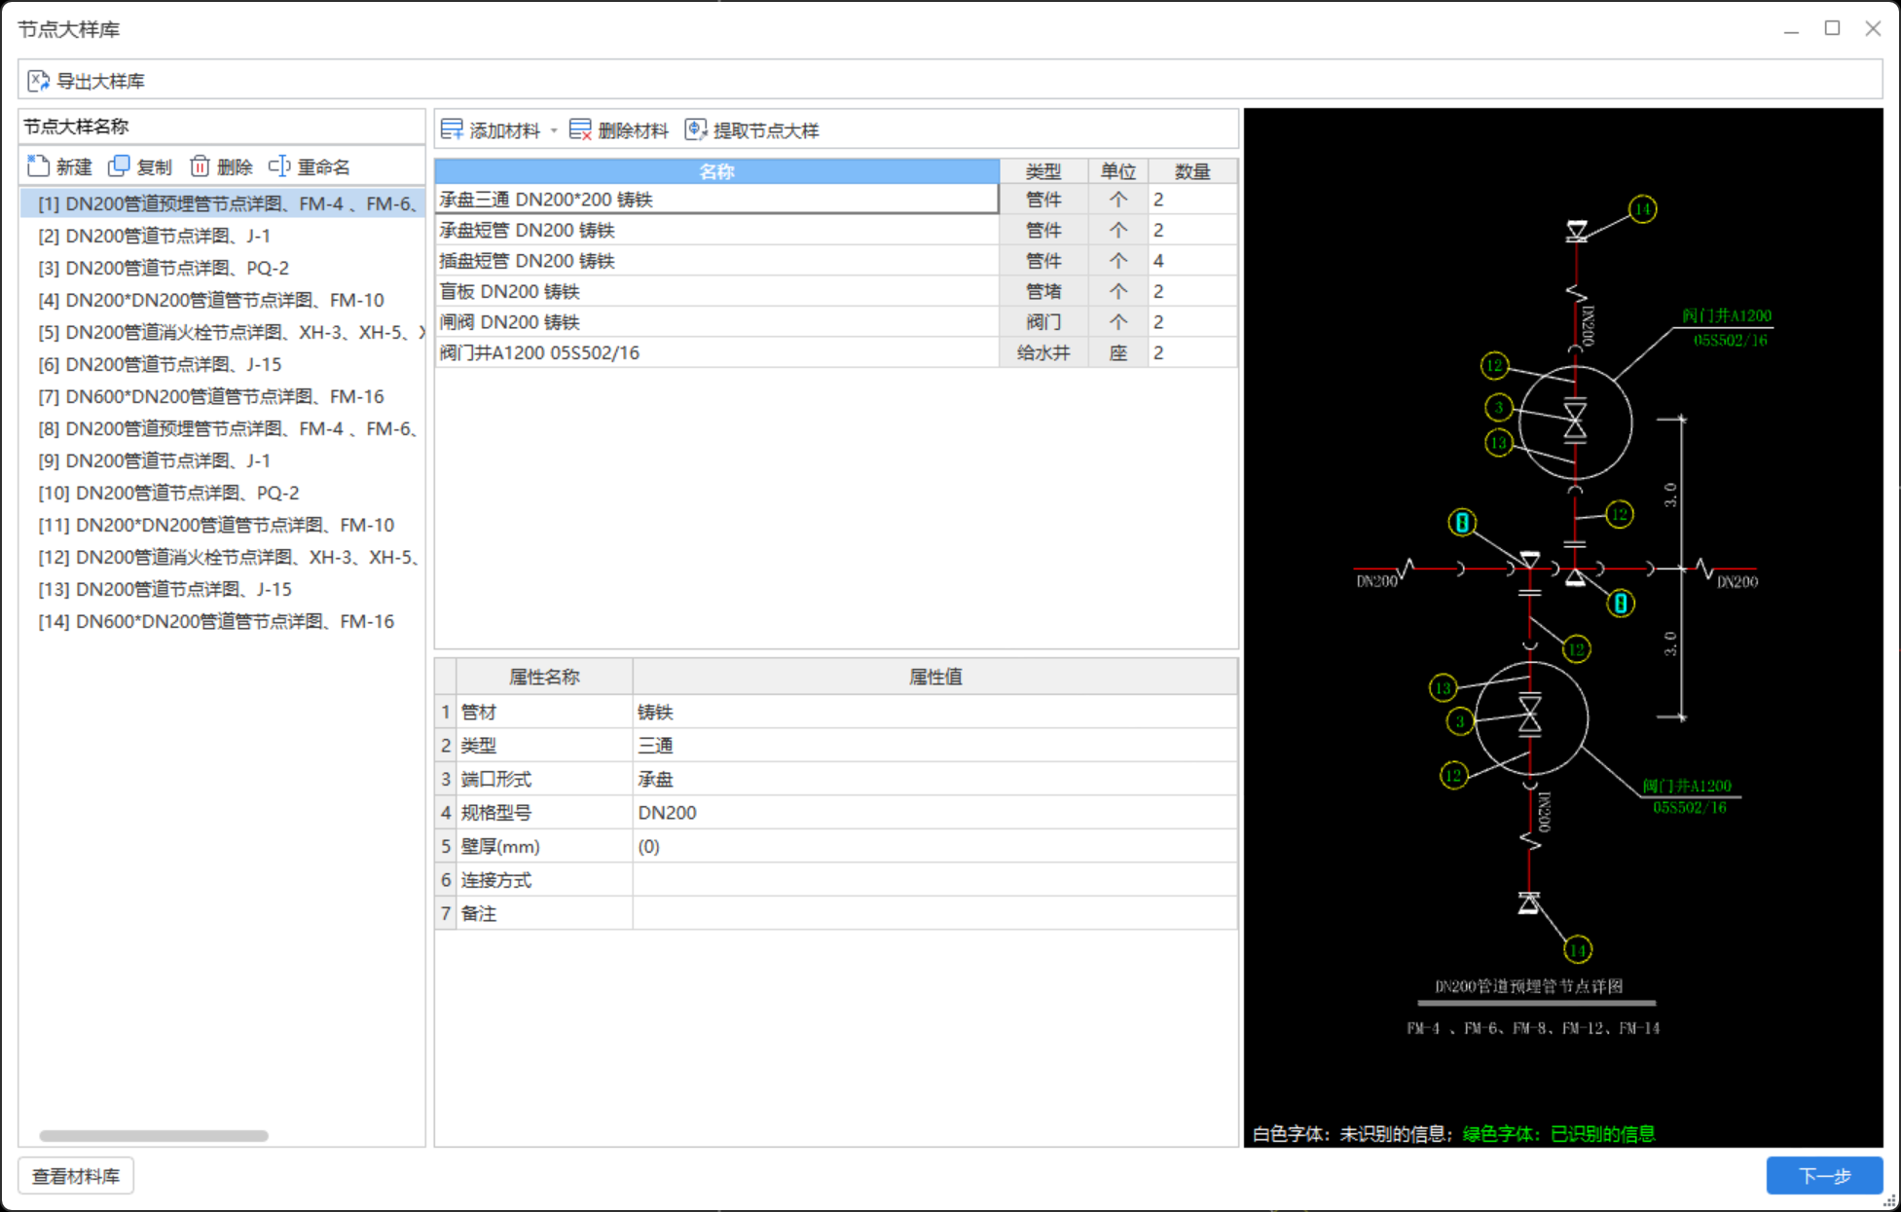The width and height of the screenshot is (1901, 1212).
Task: Select node [10] DN200管道节点详图、PQ-2
Action: [x=223, y=493]
